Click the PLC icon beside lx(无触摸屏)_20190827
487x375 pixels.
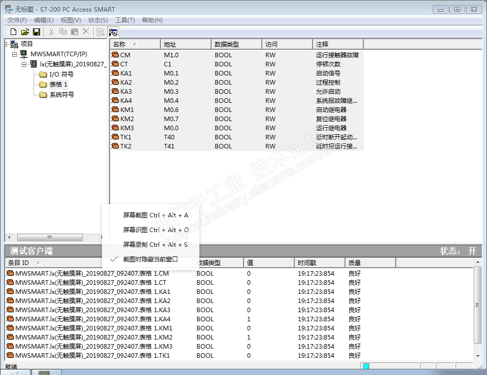point(33,64)
